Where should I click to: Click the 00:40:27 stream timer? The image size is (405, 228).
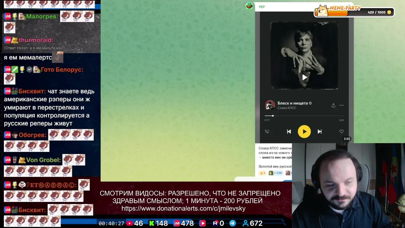[x=111, y=223]
